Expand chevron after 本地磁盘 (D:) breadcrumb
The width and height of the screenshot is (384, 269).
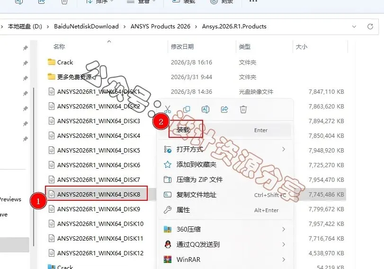pyautogui.click(x=48, y=27)
